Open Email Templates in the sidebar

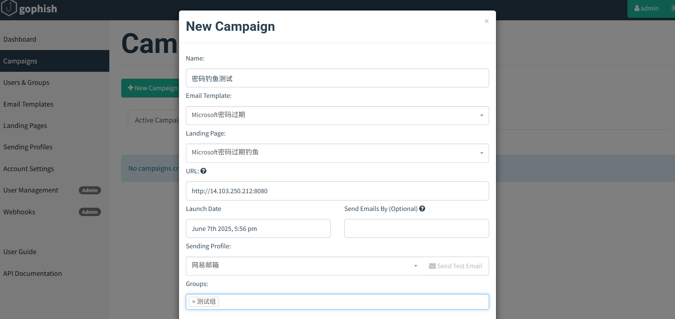coord(28,104)
